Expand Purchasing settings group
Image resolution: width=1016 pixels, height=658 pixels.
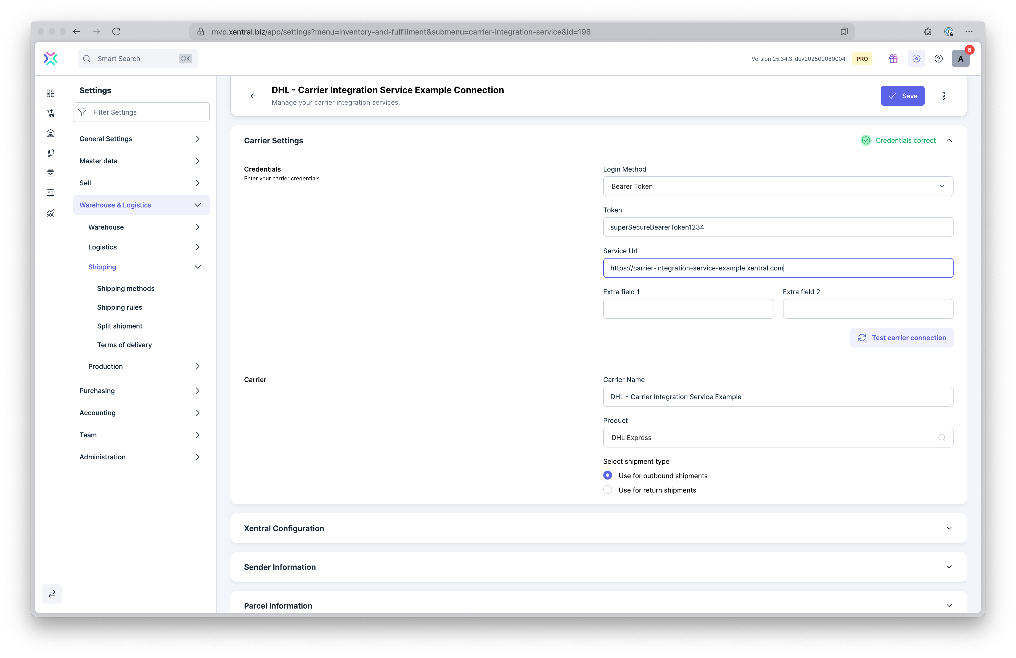tap(141, 391)
